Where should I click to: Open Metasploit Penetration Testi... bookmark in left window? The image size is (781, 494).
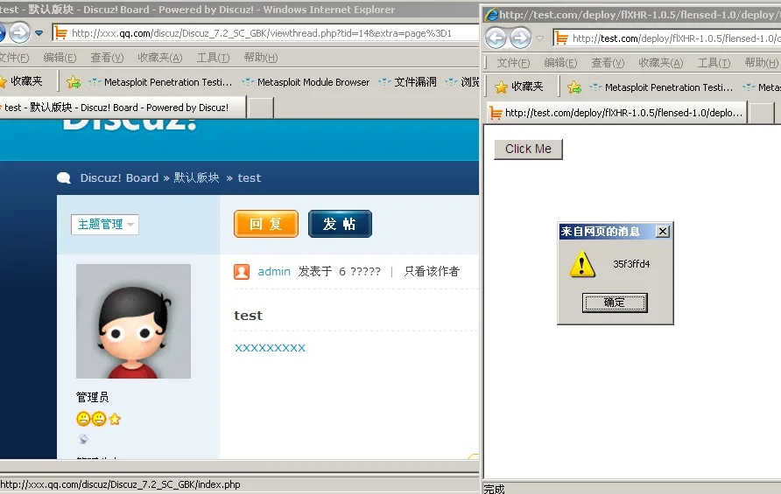click(160, 82)
